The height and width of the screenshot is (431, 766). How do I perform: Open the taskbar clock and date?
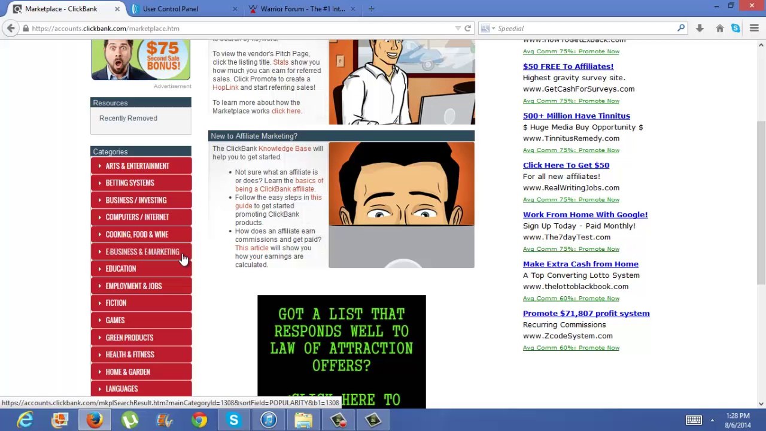(x=738, y=420)
